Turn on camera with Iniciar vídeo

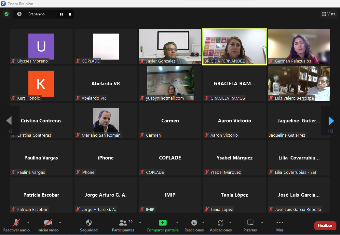(48, 223)
